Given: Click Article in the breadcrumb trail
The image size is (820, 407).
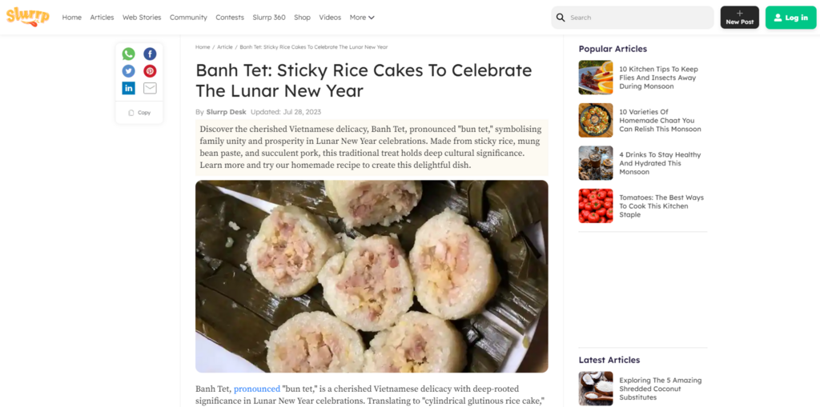Looking at the screenshot, I should pos(225,47).
